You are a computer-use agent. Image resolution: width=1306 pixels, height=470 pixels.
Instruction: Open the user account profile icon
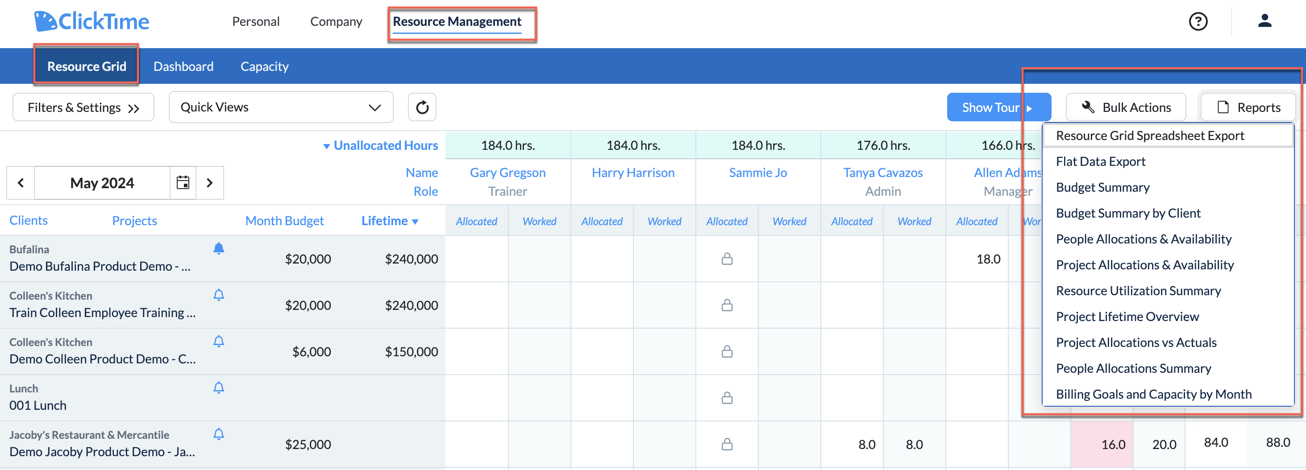(x=1264, y=21)
